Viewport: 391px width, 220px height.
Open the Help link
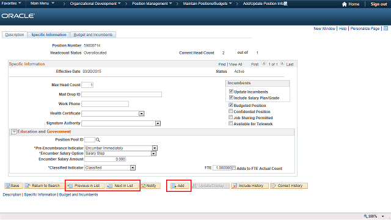pyautogui.click(x=343, y=29)
